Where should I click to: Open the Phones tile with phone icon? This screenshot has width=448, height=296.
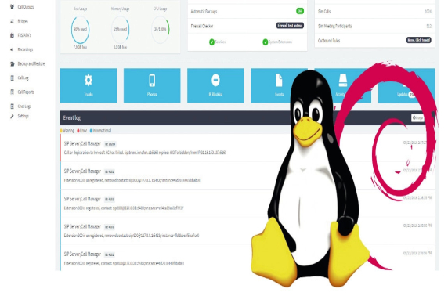tap(152, 85)
